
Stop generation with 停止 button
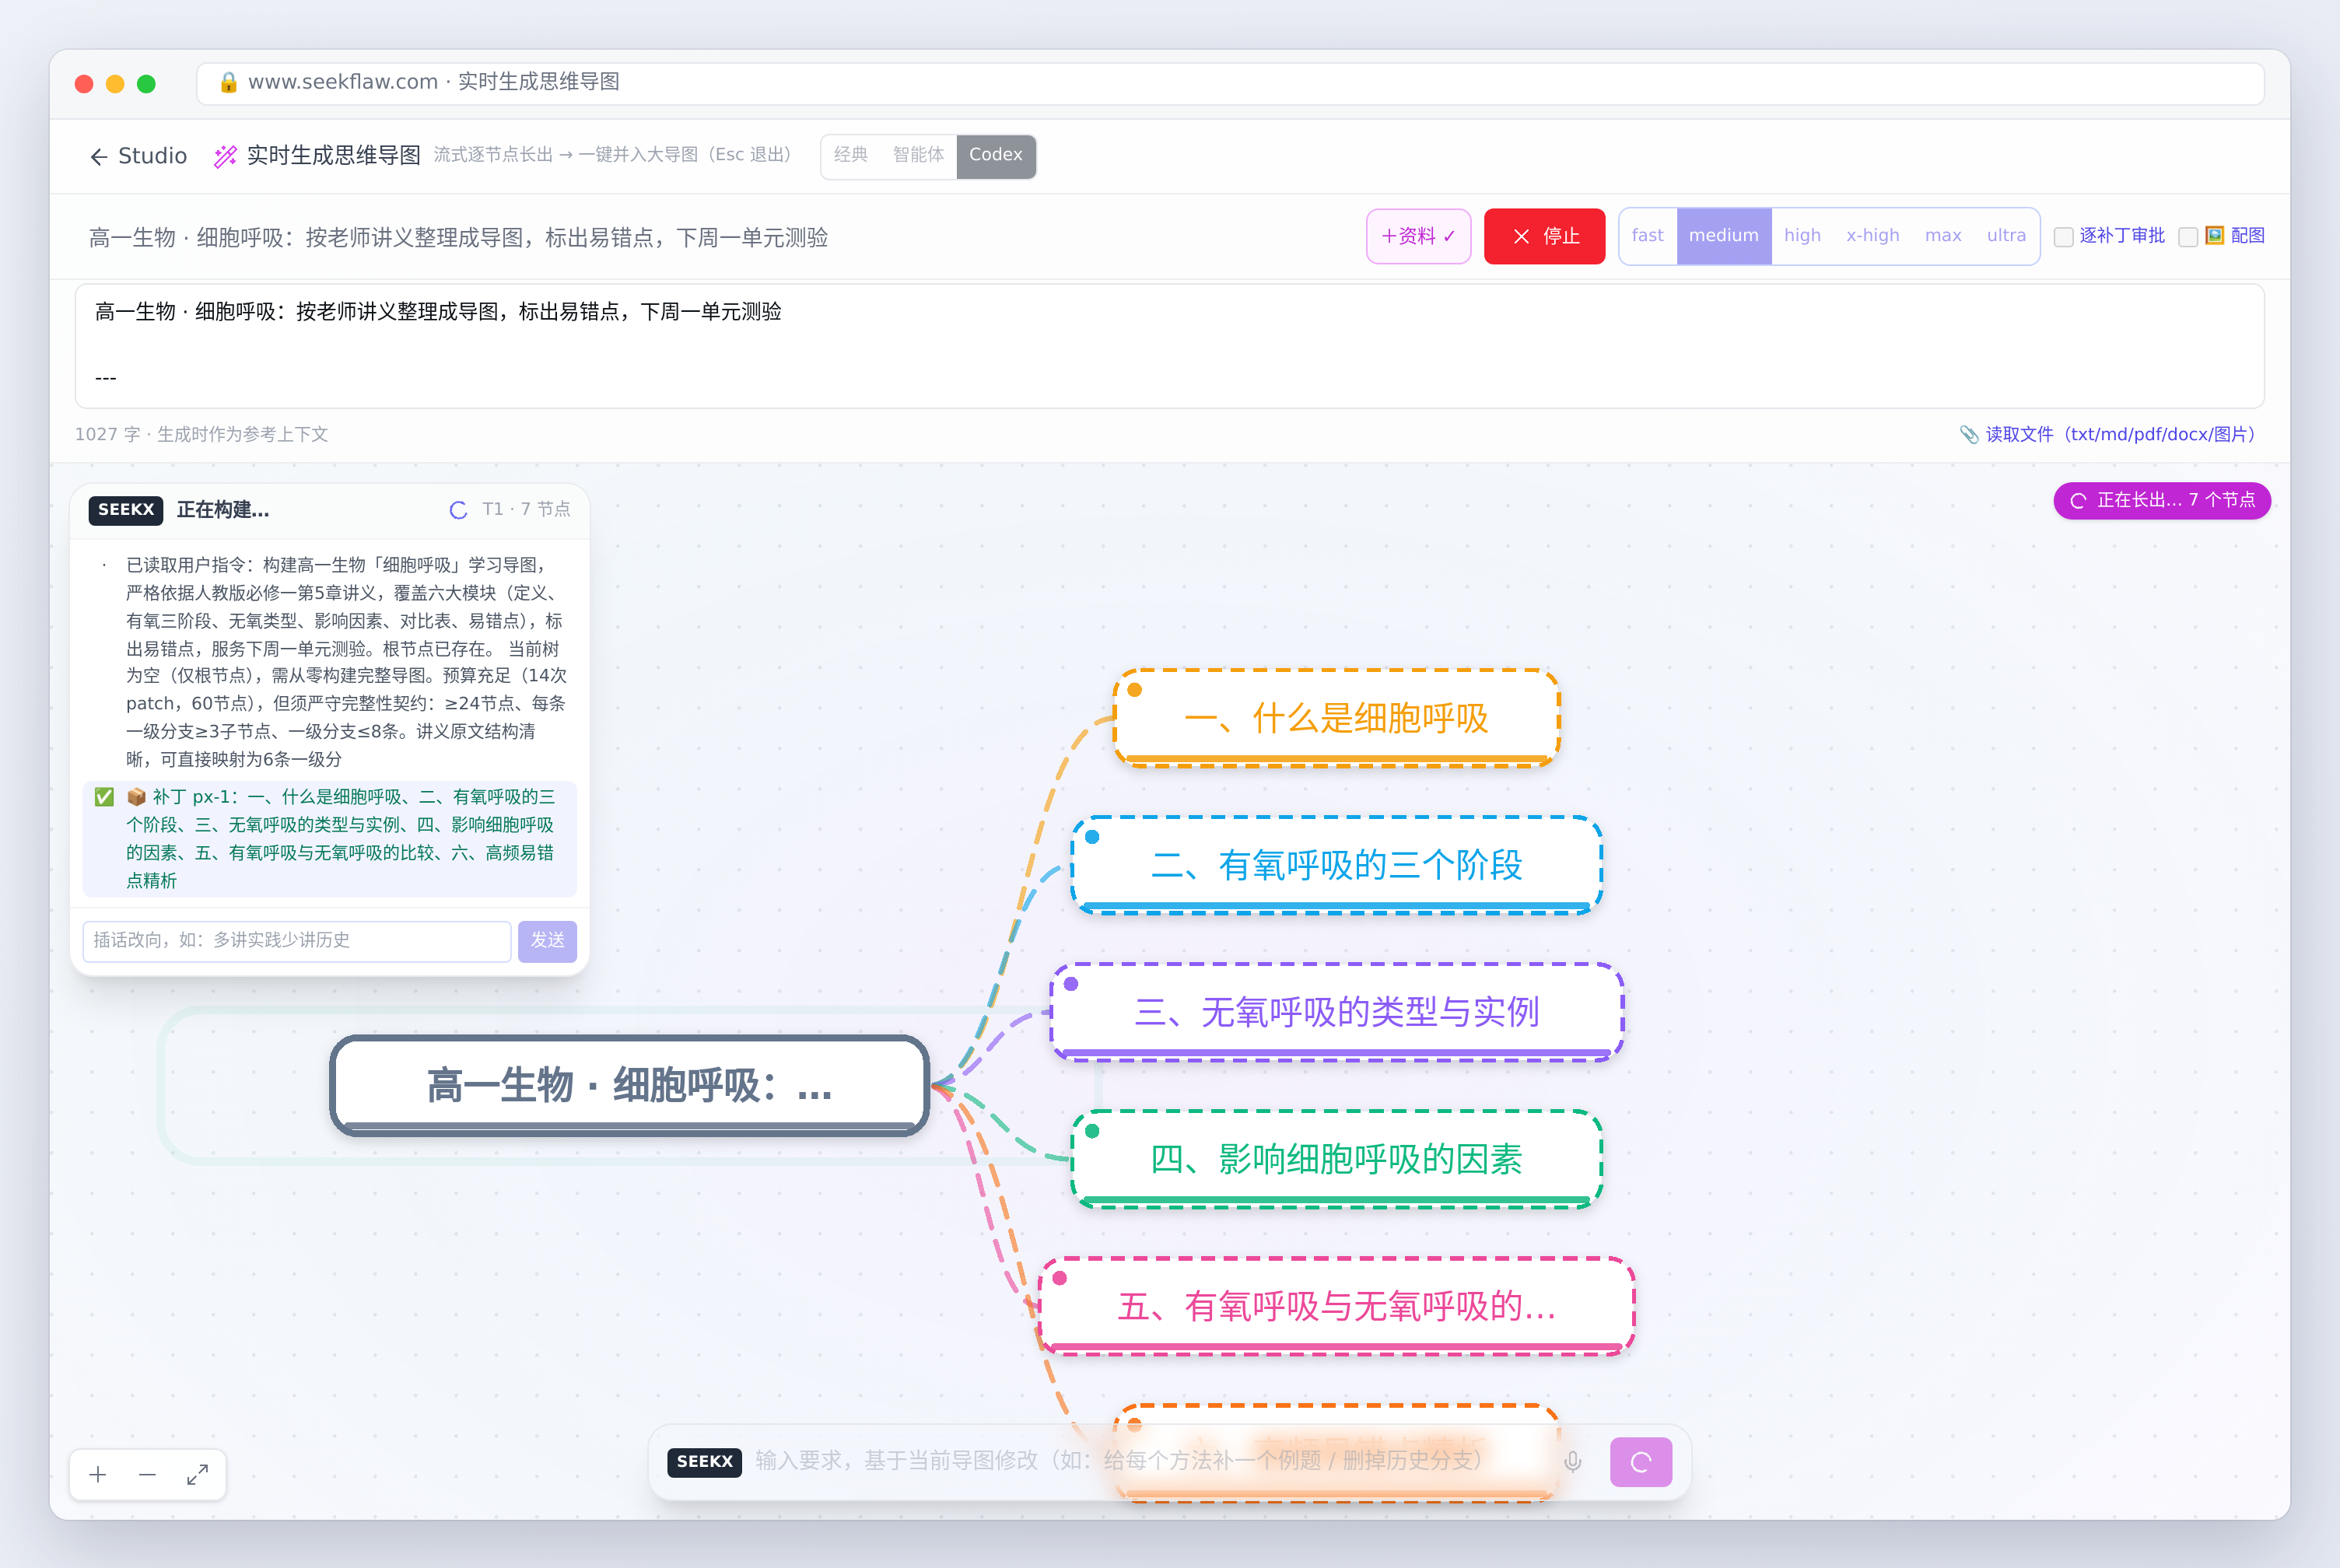pyautogui.click(x=1544, y=236)
